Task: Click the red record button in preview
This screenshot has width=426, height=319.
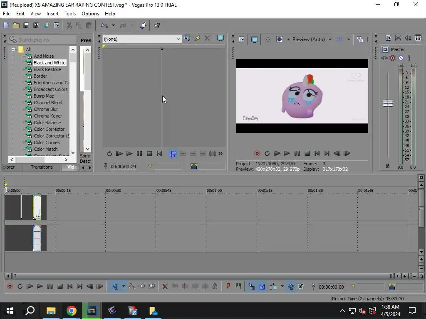Action: pyautogui.click(x=257, y=153)
